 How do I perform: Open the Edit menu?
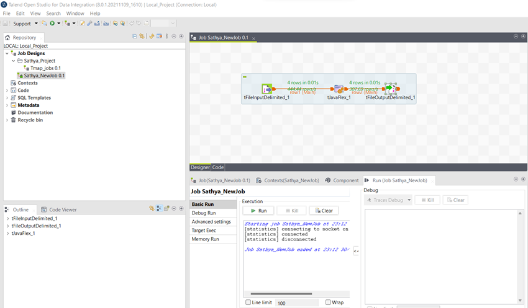click(20, 14)
